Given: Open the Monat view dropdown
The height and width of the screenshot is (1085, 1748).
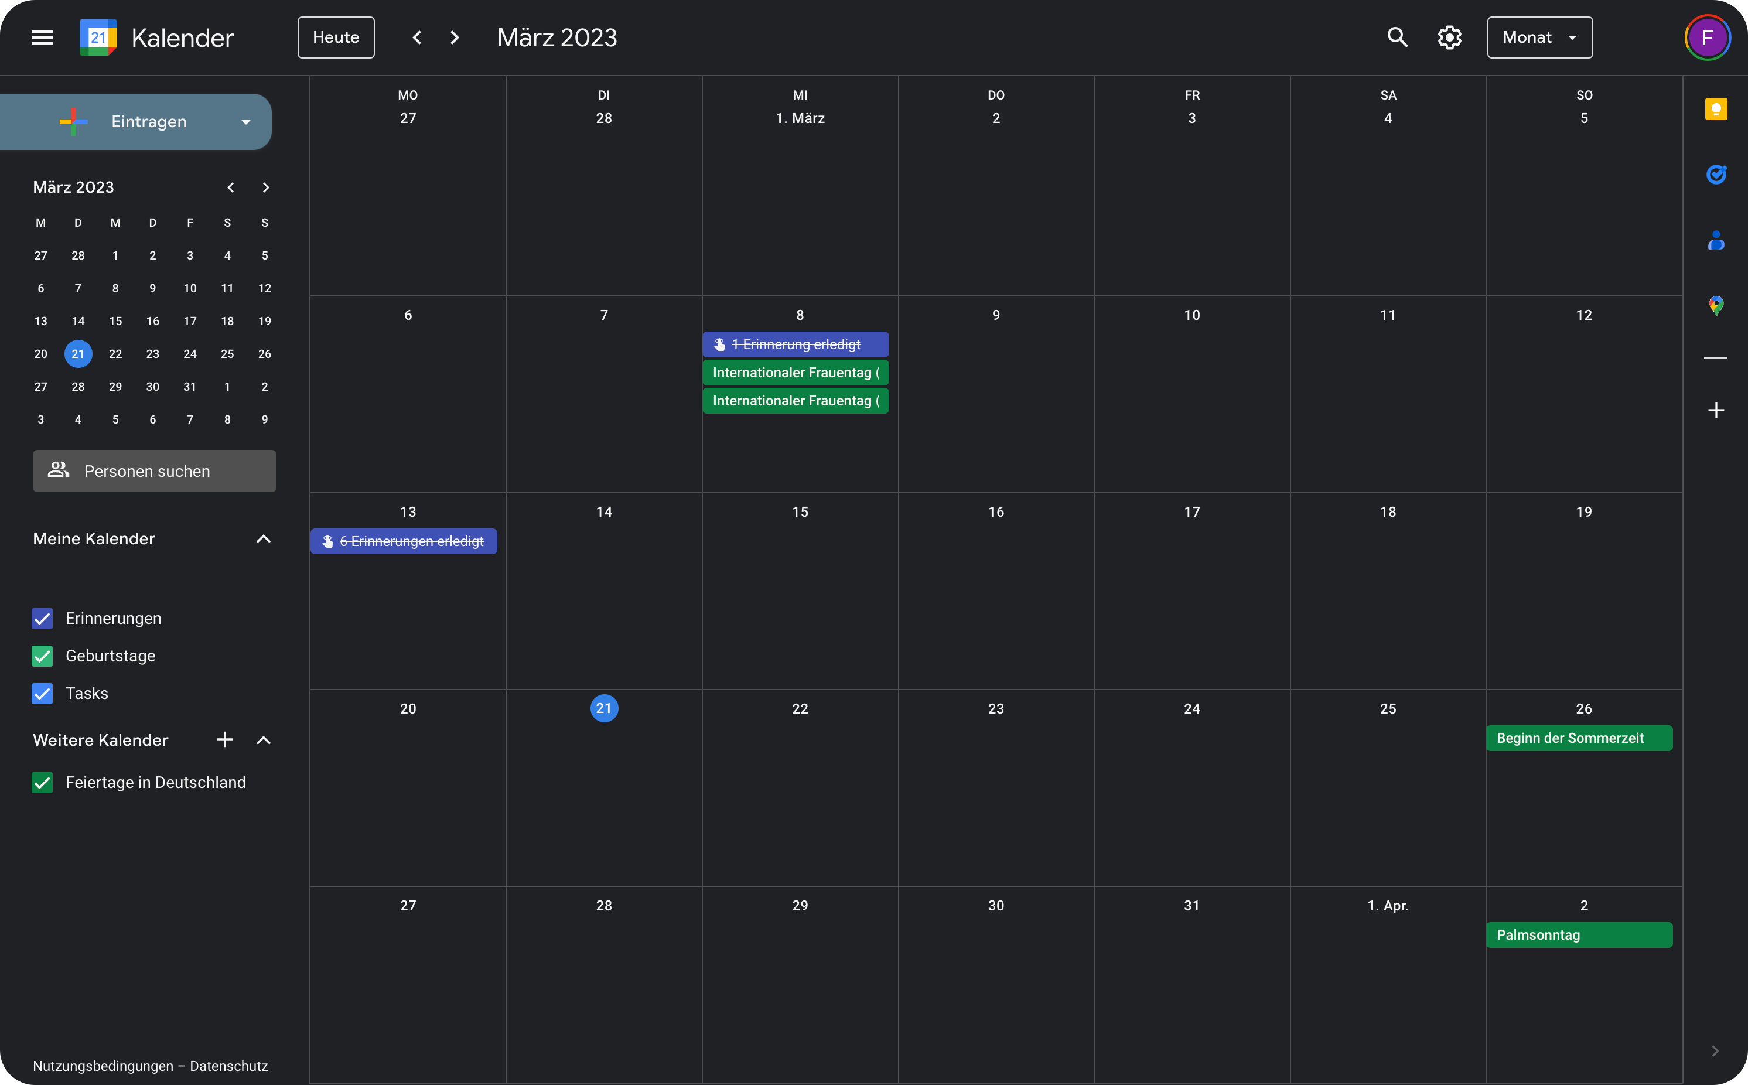Looking at the screenshot, I should pyautogui.click(x=1539, y=37).
